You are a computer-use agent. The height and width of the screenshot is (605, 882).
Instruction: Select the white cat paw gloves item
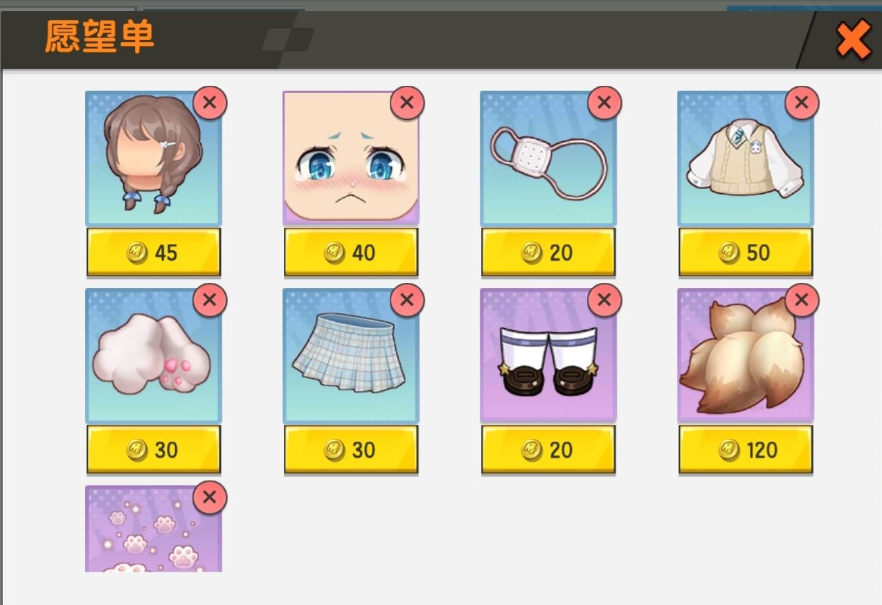(153, 355)
